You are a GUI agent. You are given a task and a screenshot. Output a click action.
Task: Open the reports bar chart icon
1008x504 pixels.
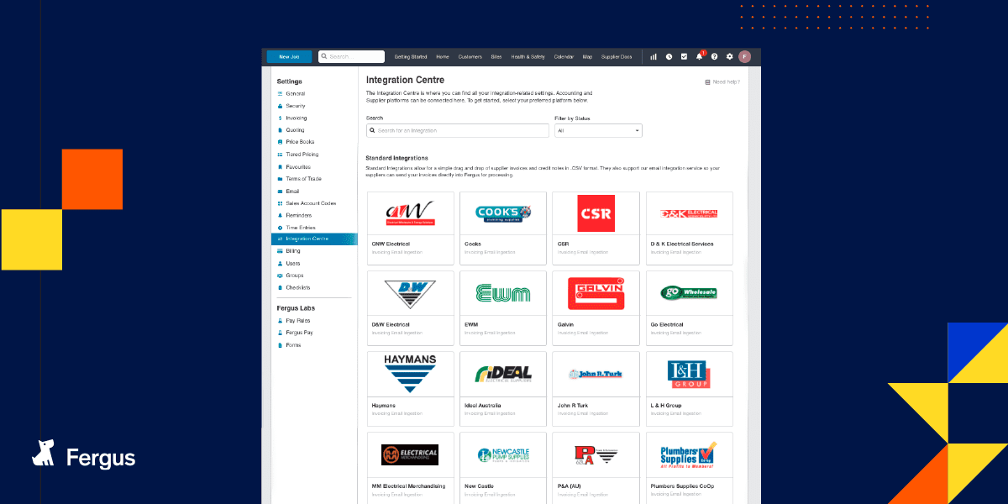654,56
